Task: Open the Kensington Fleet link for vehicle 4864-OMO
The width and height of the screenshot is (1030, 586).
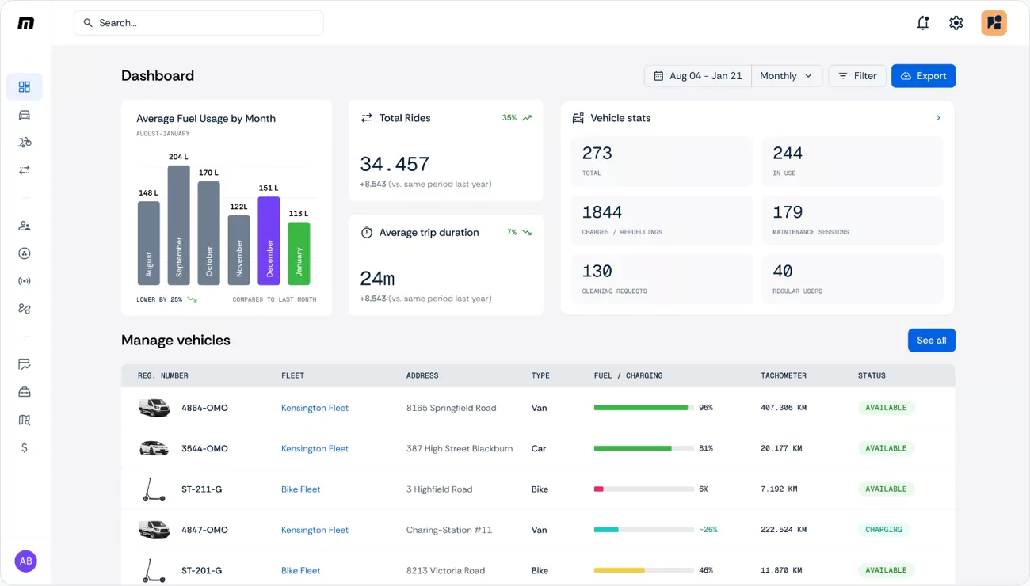Action: pos(315,407)
